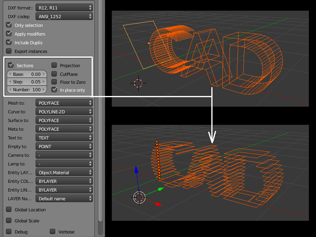
Task: Click the 'Empty to:' label
Action: point(17,147)
